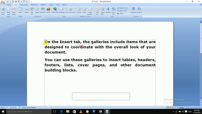This screenshot has width=202, height=114.
Task: Insert a Bookmark
Action: 62,10
